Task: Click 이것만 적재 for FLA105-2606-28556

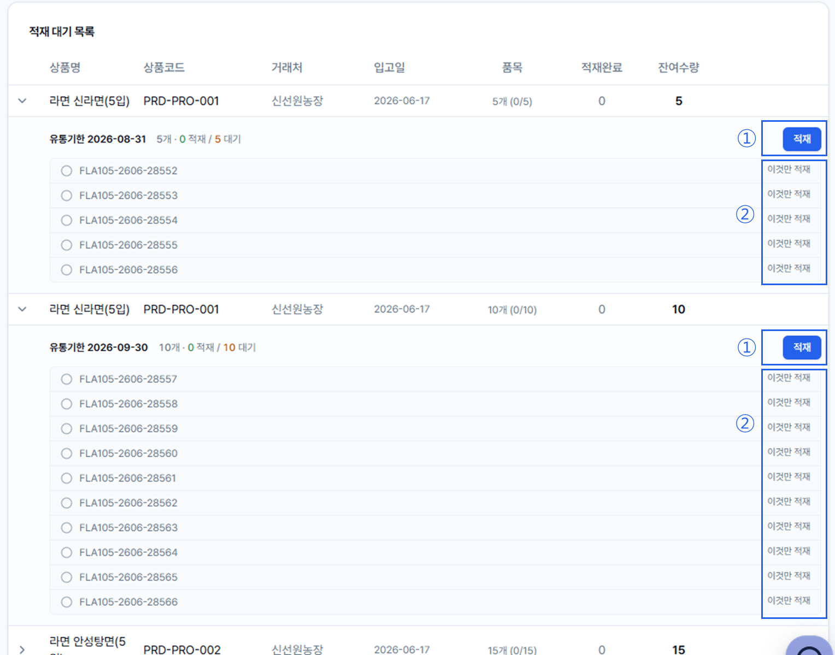Action: 789,268
